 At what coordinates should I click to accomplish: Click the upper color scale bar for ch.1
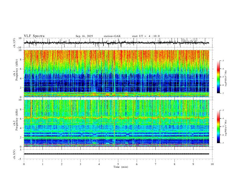[218, 77]
